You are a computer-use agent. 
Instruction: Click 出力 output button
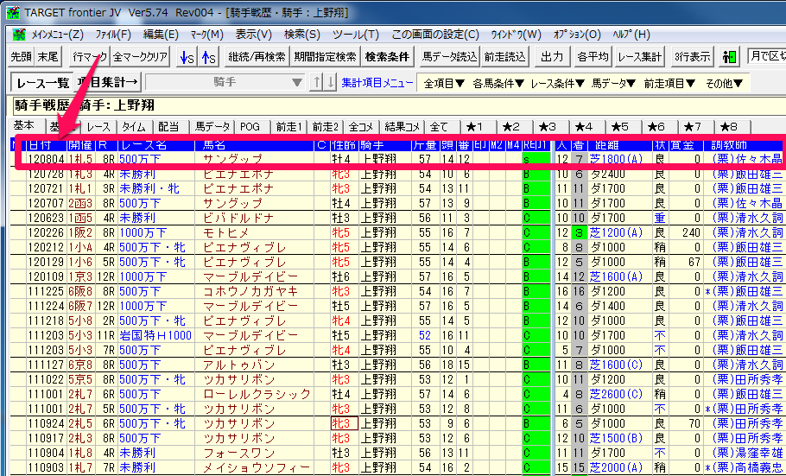point(552,57)
